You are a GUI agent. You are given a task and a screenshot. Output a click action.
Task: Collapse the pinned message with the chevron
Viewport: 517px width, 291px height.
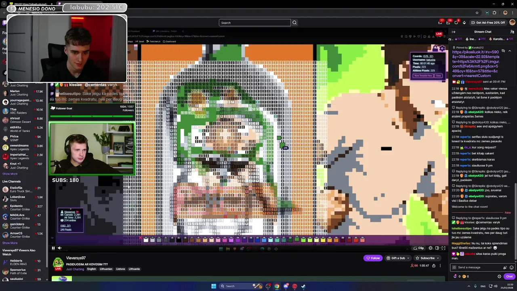coord(510,51)
